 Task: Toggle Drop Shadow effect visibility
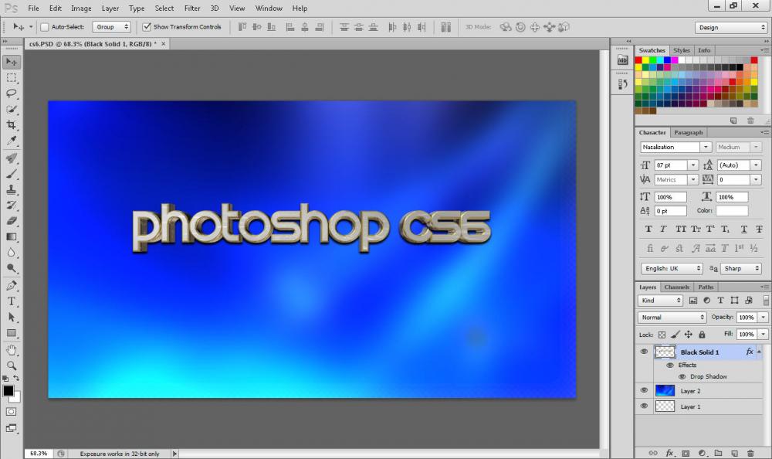(x=682, y=376)
